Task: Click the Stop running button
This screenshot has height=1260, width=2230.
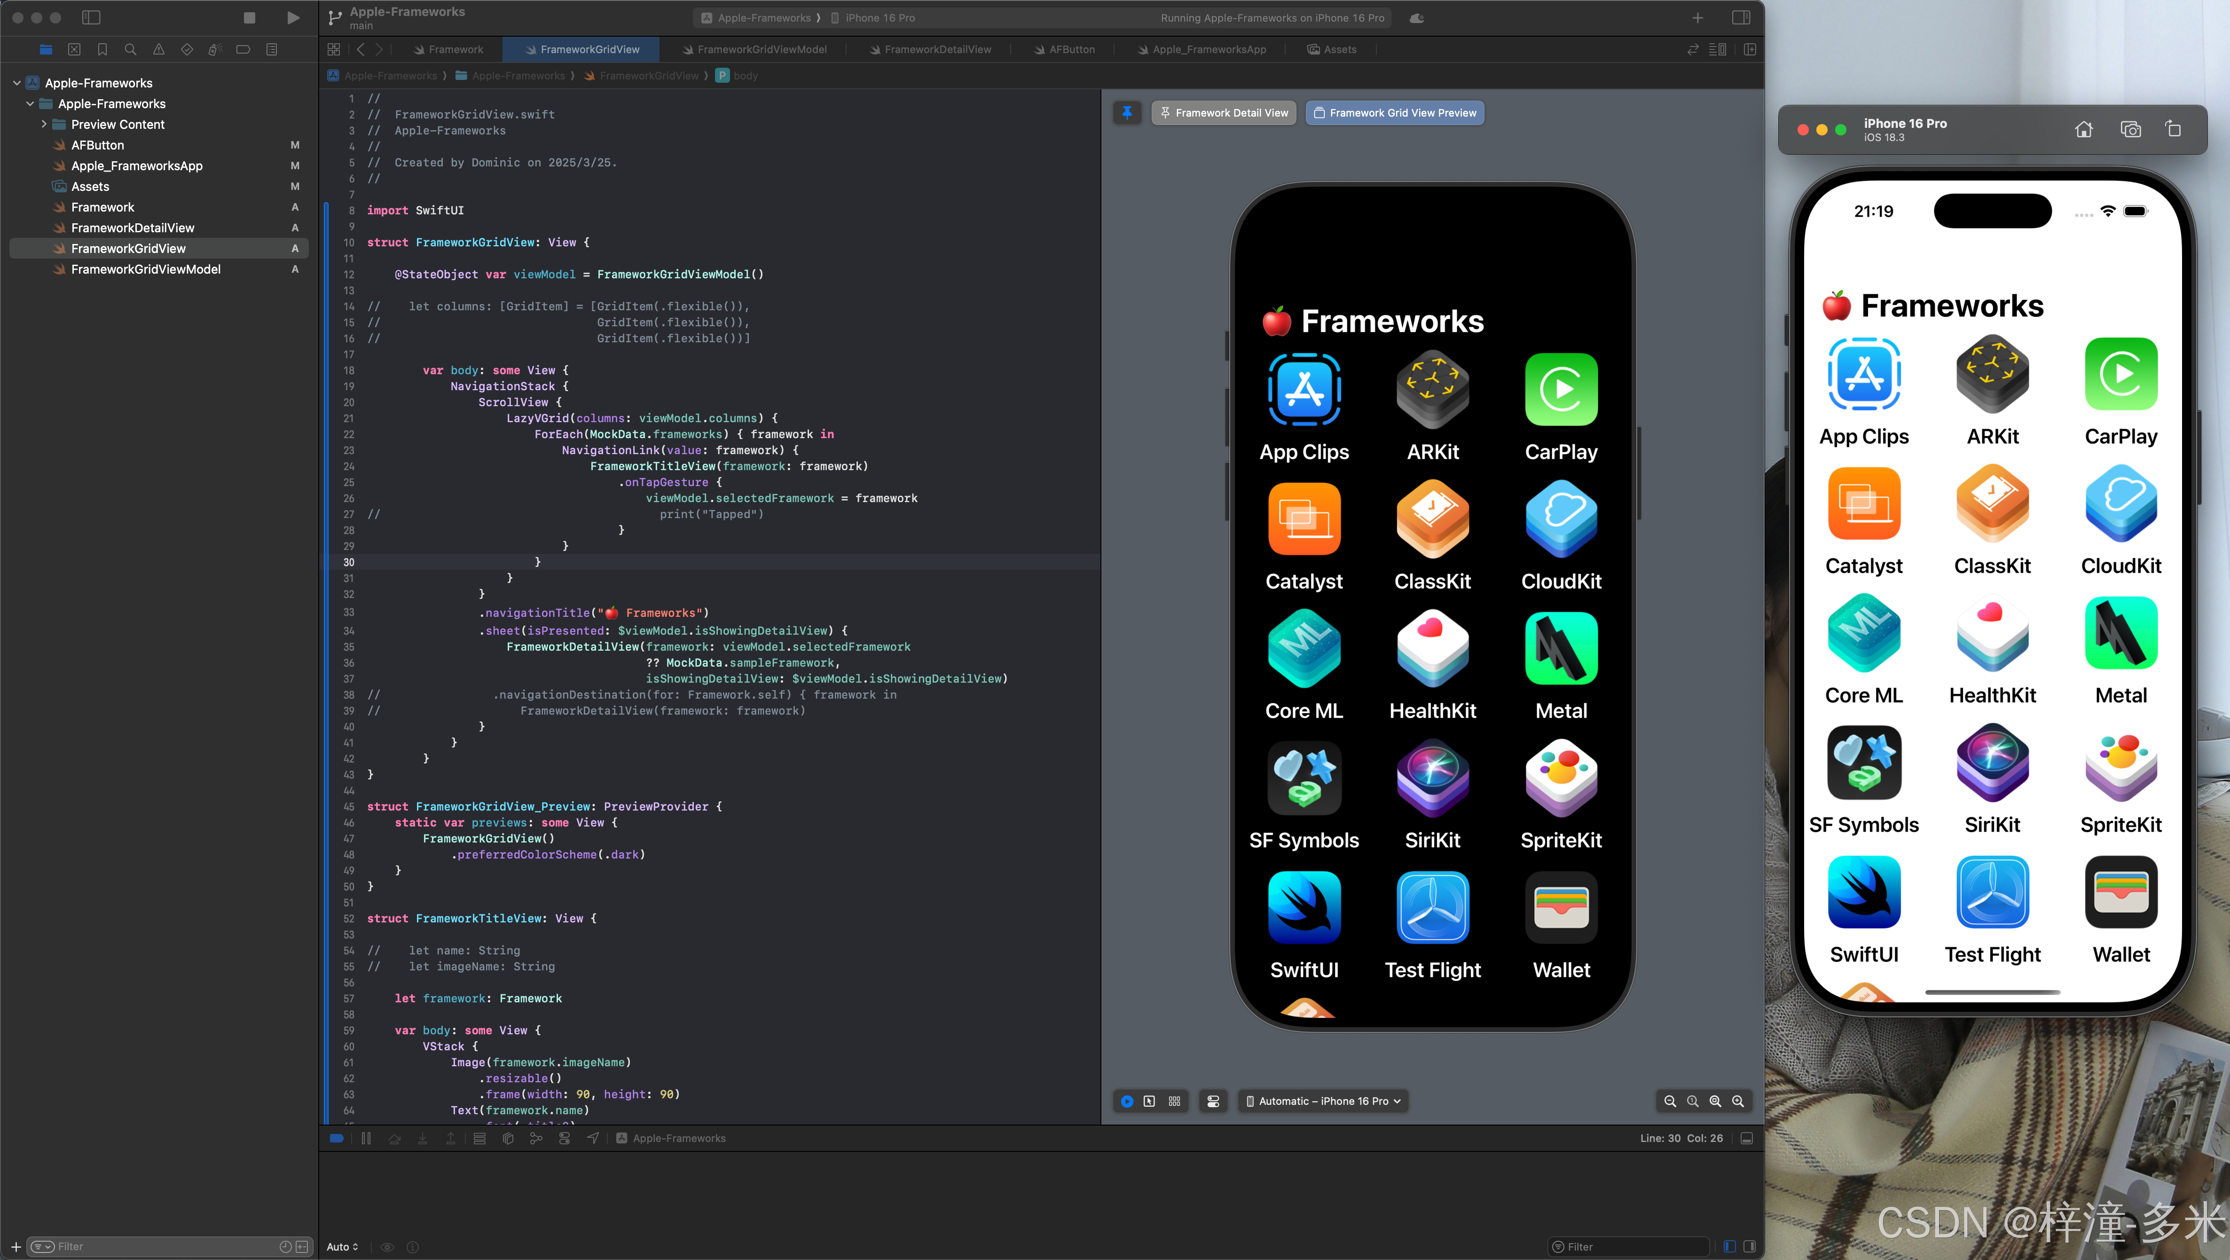Action: pyautogui.click(x=249, y=17)
